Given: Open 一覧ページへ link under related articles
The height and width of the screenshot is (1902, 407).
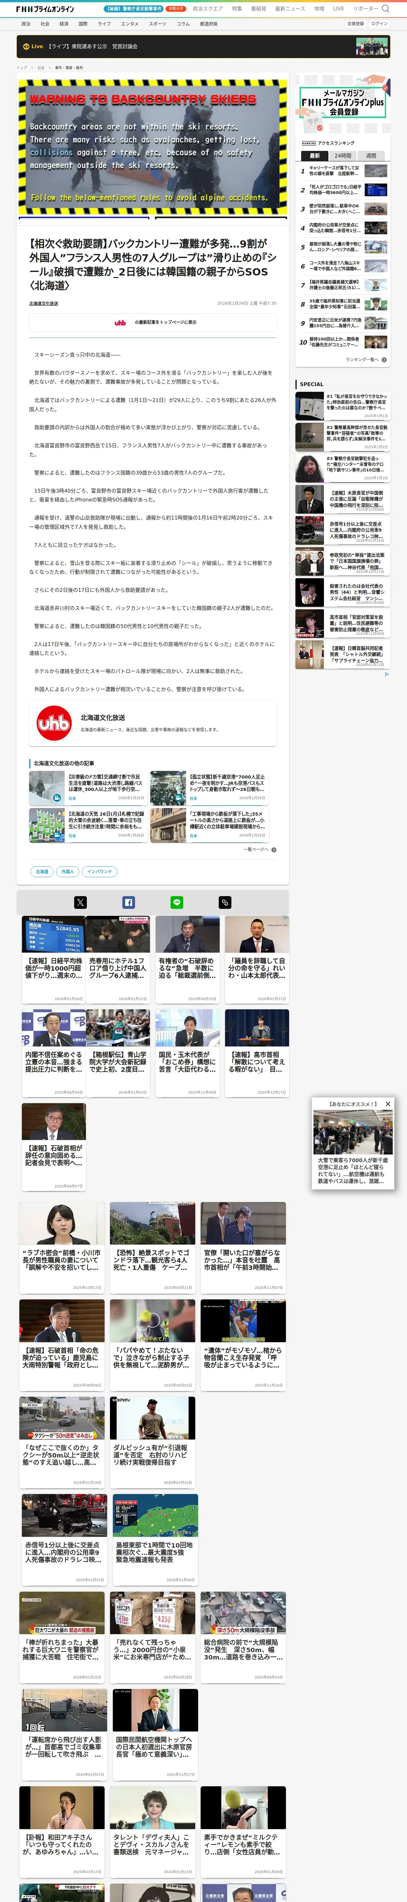Looking at the screenshot, I should pos(255,850).
